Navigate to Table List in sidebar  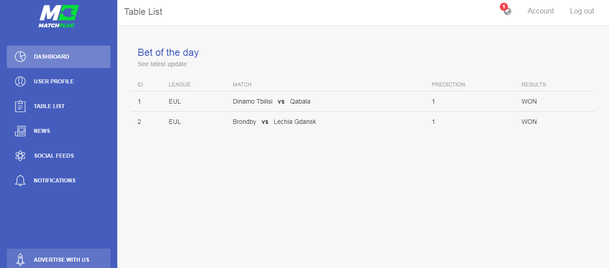pos(59,106)
